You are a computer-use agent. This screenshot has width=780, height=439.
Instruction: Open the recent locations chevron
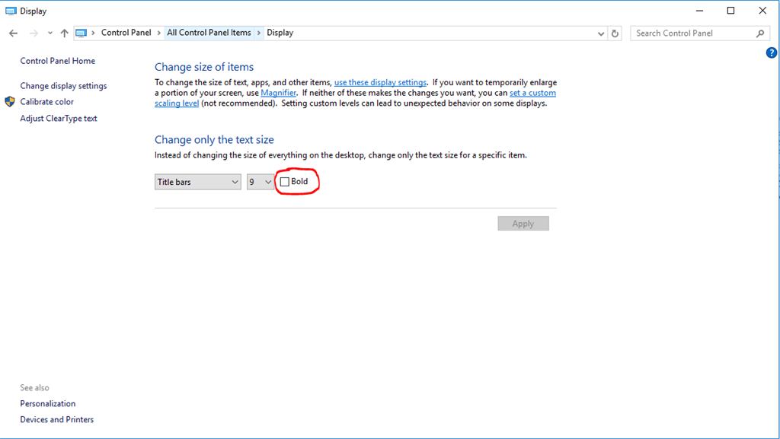[x=50, y=33]
